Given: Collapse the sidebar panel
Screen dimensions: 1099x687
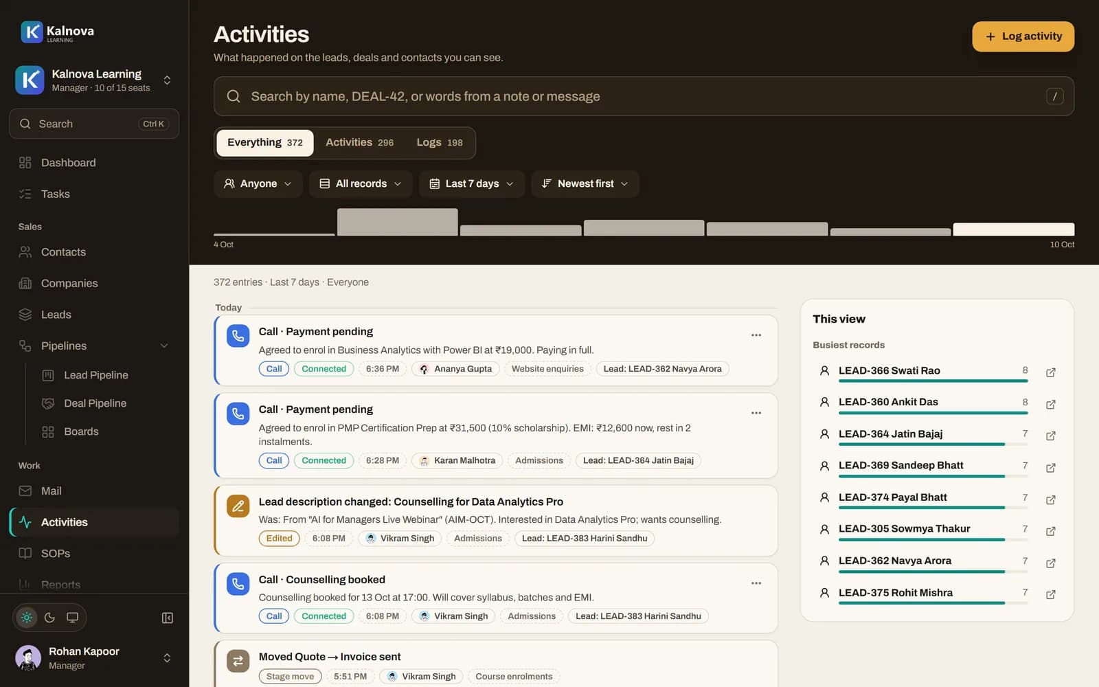Looking at the screenshot, I should click(x=168, y=618).
